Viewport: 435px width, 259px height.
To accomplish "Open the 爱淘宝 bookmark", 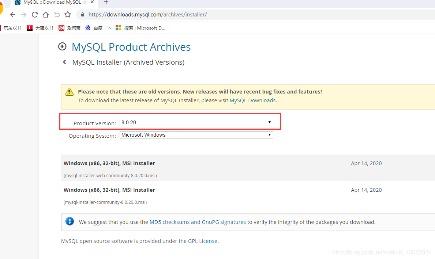I will [70, 28].
